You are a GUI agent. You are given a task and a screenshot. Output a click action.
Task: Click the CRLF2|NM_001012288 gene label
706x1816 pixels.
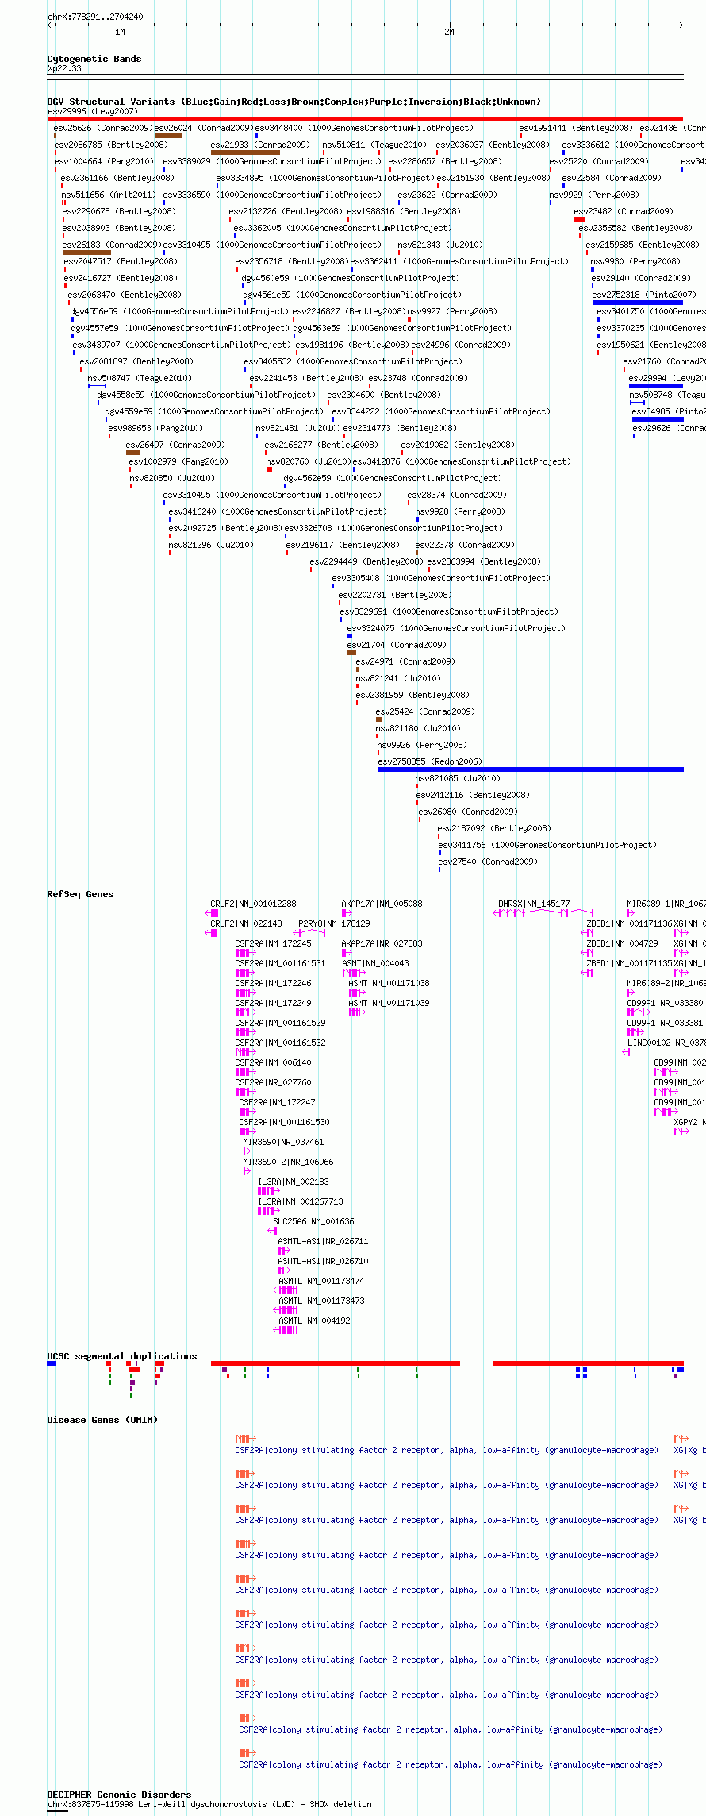[253, 904]
